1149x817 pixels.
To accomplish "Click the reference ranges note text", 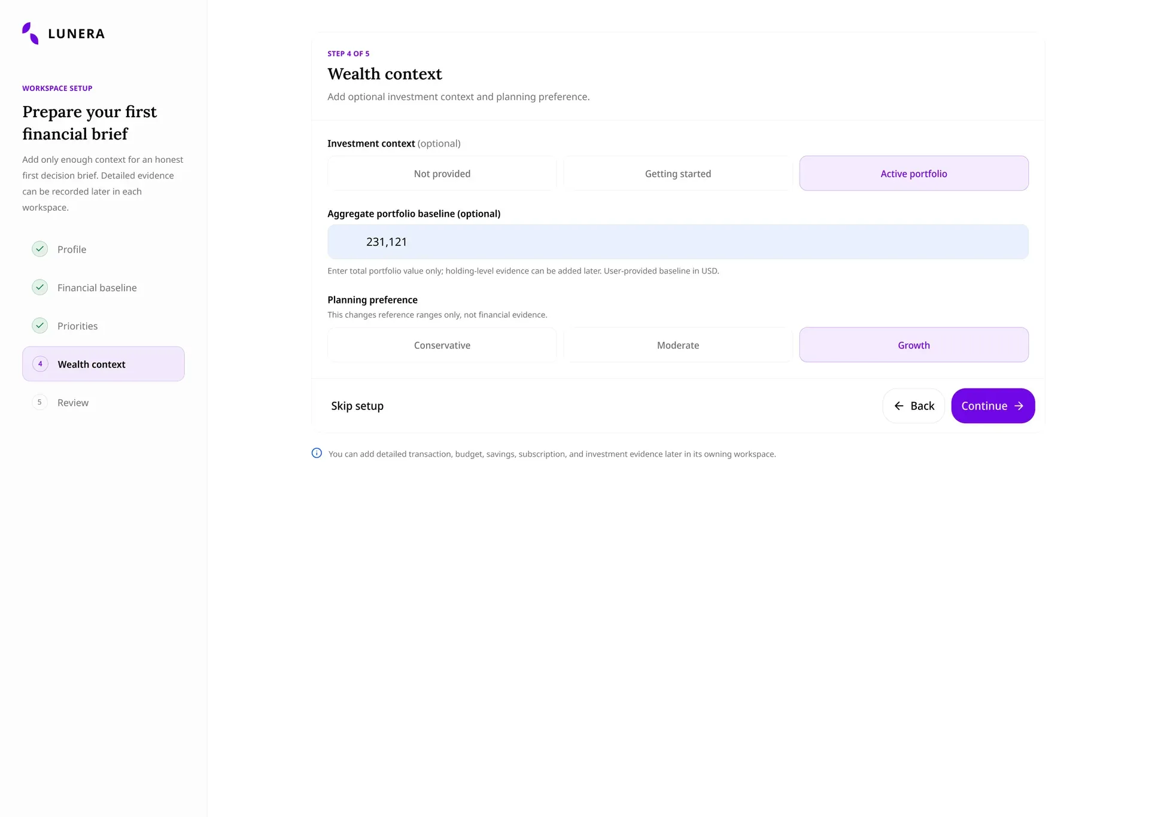I will click(x=437, y=315).
